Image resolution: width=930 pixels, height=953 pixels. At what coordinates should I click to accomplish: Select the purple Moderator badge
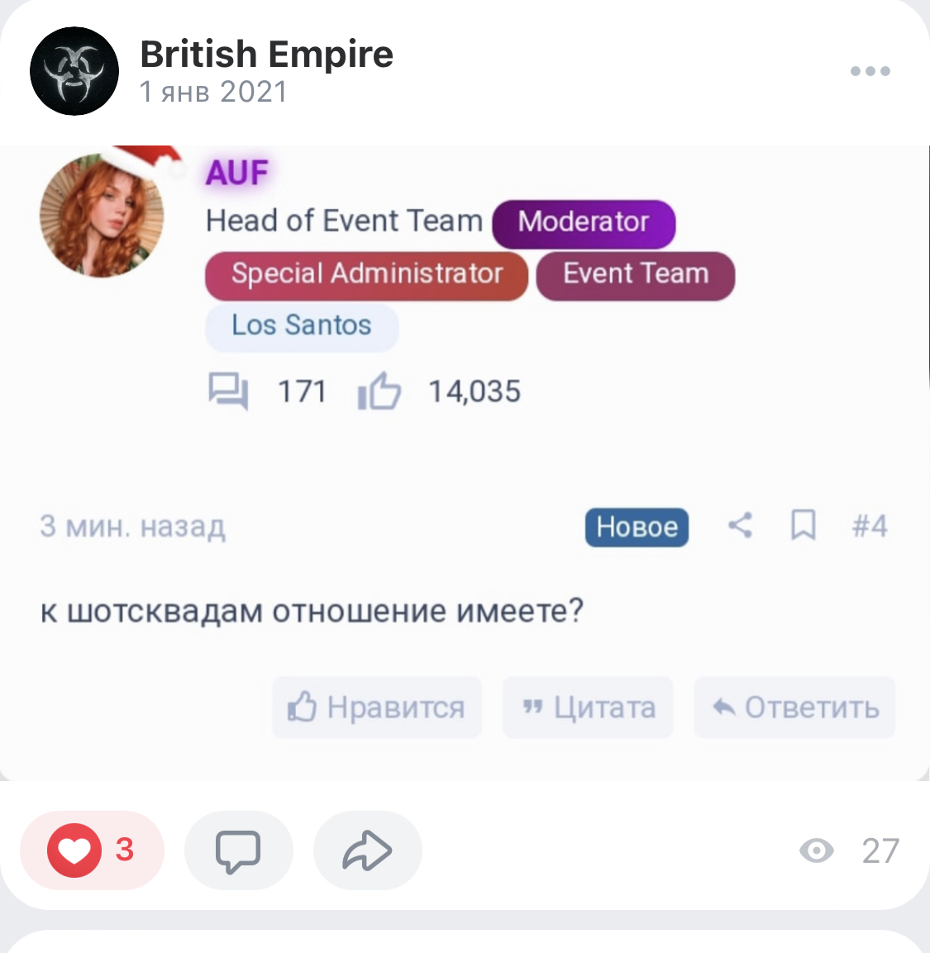[584, 224]
